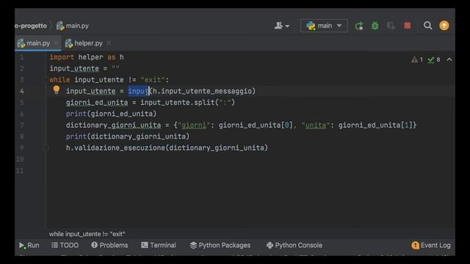The image size is (470, 264).
Task: Click print(dictionary_giorni_unita) on line 8
Action: tap(128, 136)
